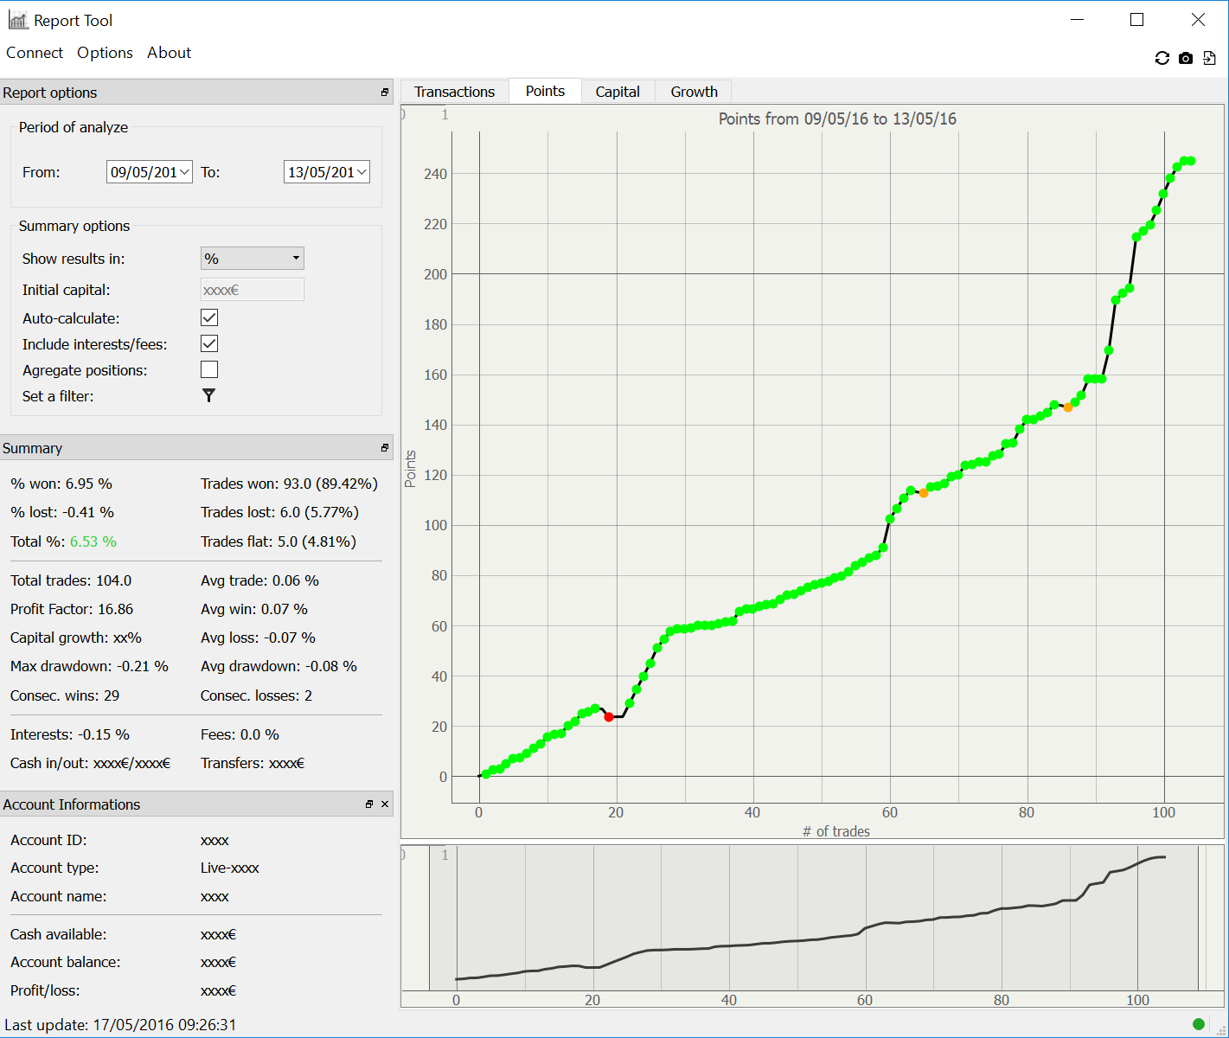The height and width of the screenshot is (1038, 1229).
Task: Click the Initial capital input field
Action: click(x=253, y=290)
